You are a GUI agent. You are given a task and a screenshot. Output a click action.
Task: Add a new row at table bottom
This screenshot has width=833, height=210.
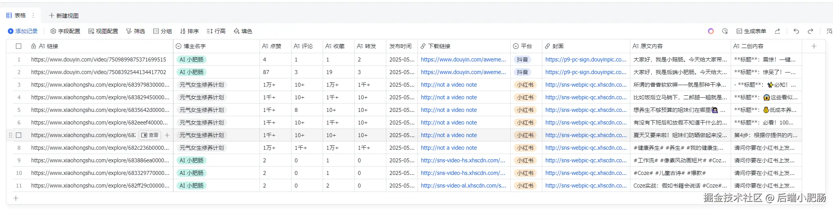[x=16, y=198]
